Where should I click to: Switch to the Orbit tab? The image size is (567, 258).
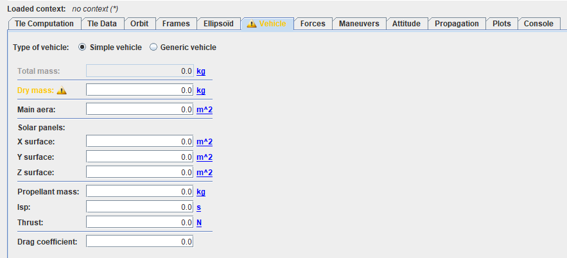[x=139, y=24]
